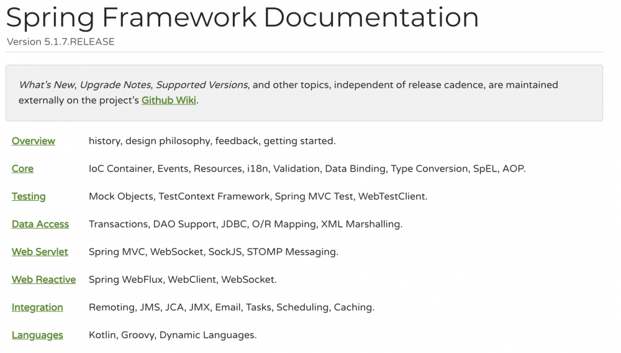Click the "What's New, Upgrade Notes" italic text
This screenshot has width=621, height=353.
pos(85,85)
